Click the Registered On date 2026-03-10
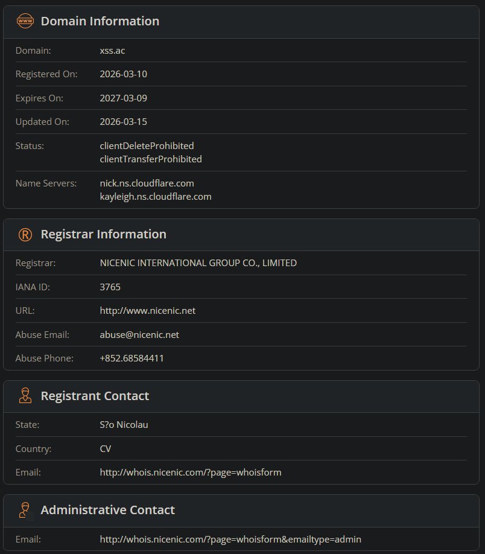Viewport: 485px width, 554px height. 123,74
